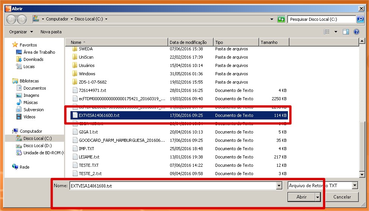Open the Organizar menu
This screenshot has width=369, height=211.
(x=21, y=32)
